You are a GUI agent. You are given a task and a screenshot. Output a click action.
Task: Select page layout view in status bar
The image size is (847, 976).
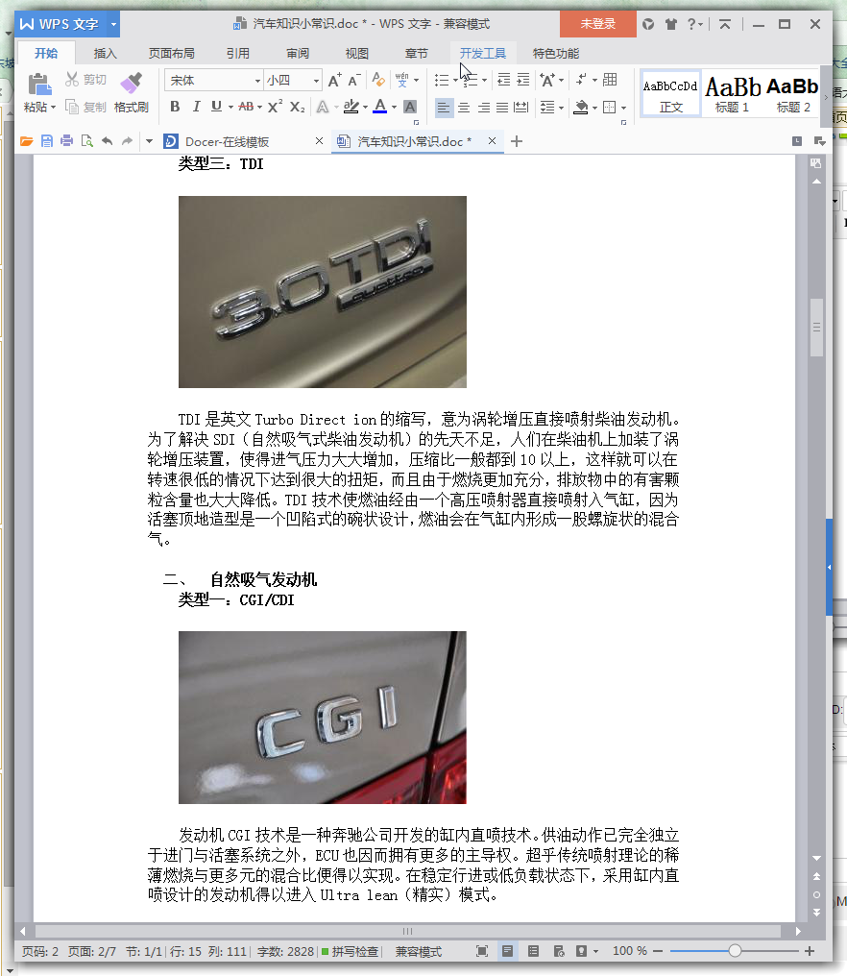(x=507, y=951)
